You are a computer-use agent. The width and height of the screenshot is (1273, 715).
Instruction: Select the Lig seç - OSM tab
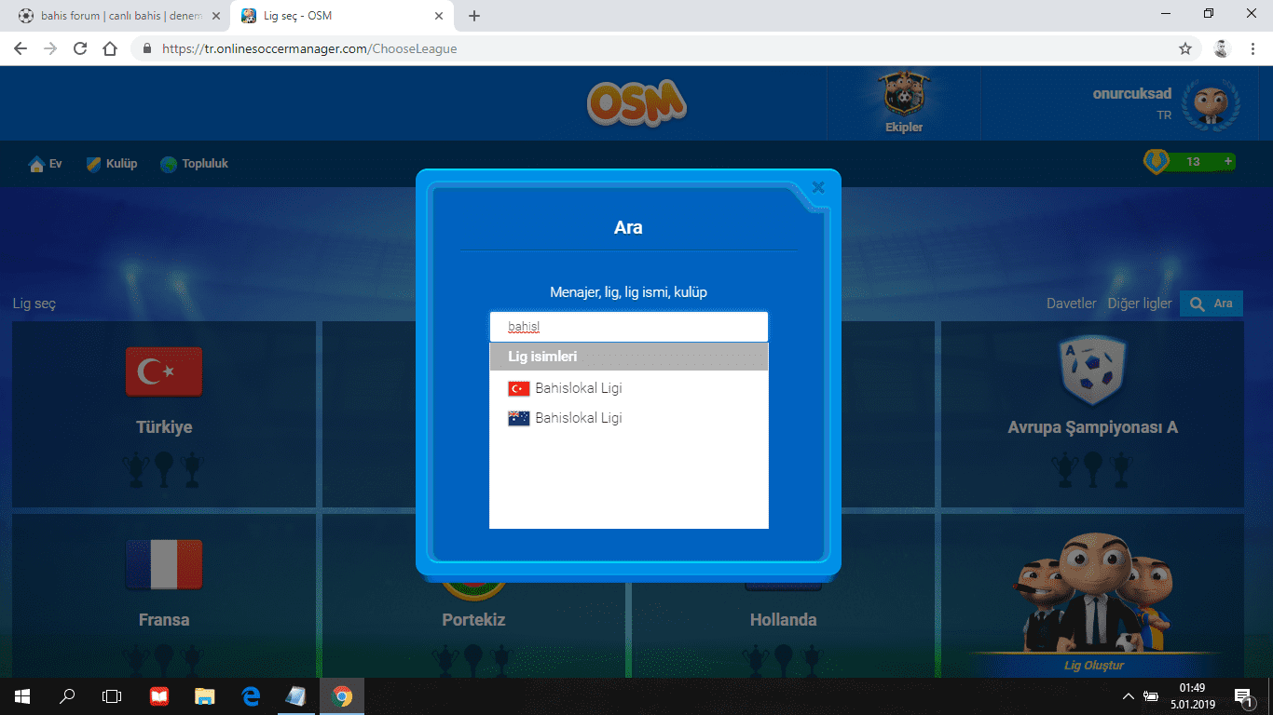pyautogui.click(x=339, y=16)
